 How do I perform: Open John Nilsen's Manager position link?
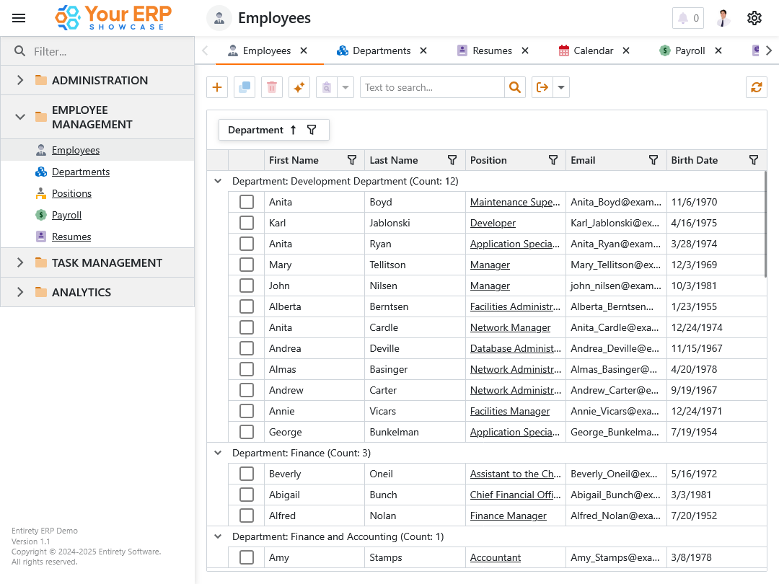(490, 286)
